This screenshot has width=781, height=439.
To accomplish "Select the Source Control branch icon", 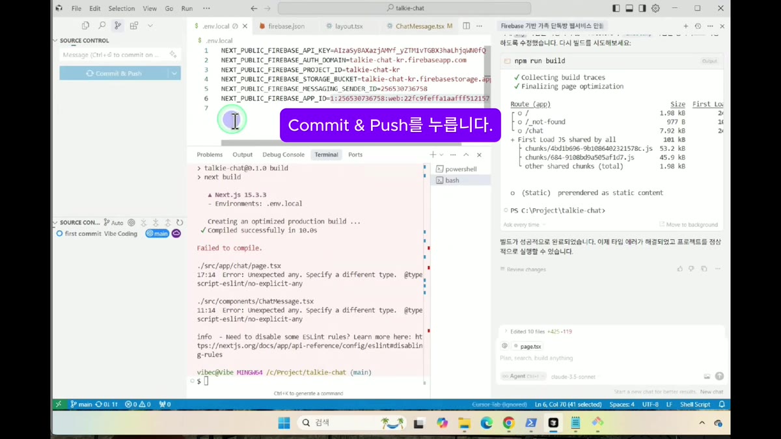I will [118, 25].
